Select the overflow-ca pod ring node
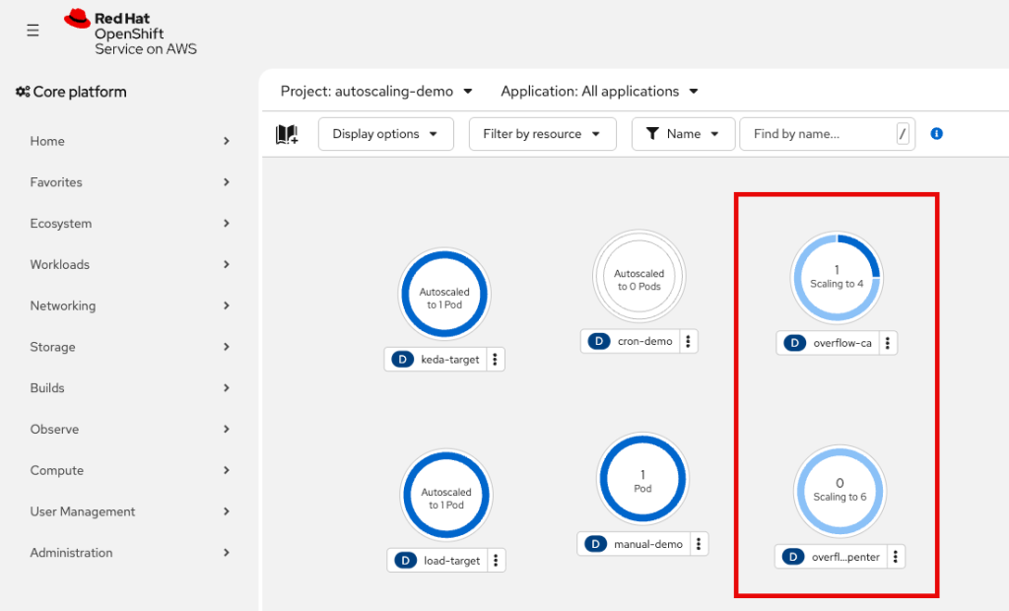The width and height of the screenshot is (1009, 611). pos(837,278)
